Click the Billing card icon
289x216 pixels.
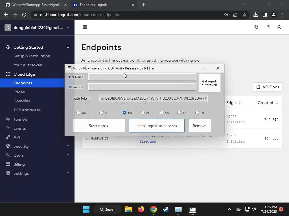8,164
